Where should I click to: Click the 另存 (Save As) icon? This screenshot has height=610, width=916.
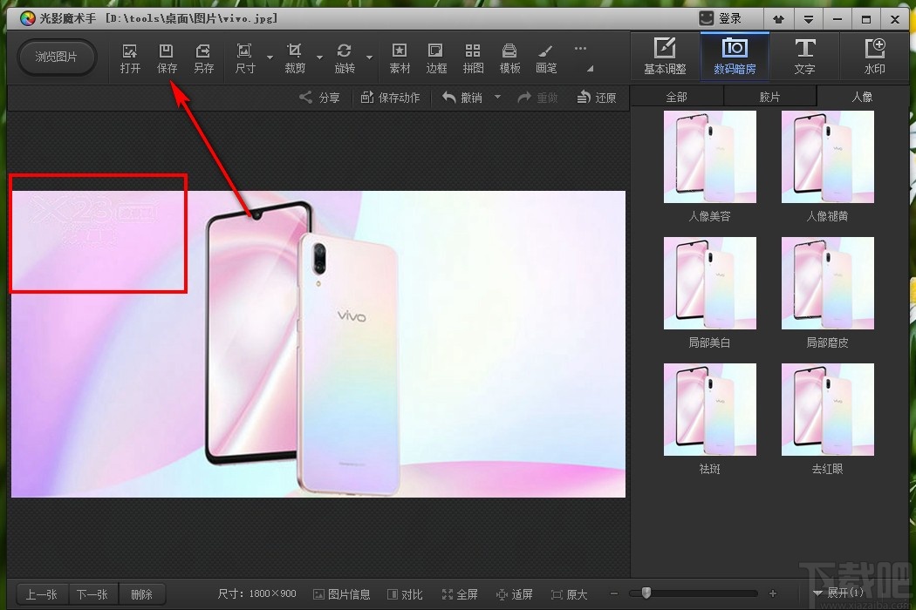click(203, 58)
